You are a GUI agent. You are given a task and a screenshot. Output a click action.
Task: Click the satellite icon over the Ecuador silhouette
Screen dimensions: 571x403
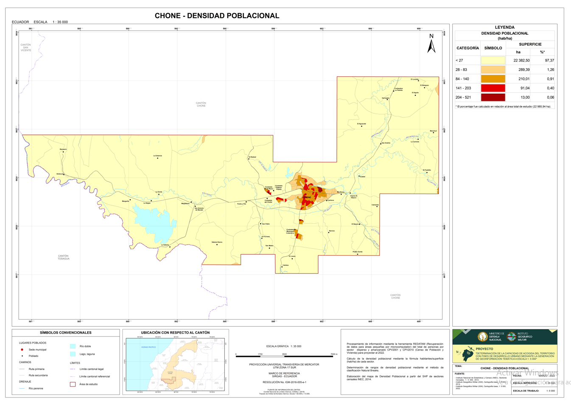(x=470, y=349)
